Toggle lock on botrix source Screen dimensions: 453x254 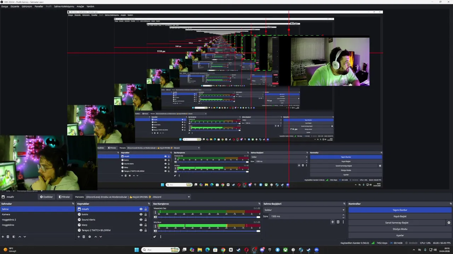[x=145, y=214]
